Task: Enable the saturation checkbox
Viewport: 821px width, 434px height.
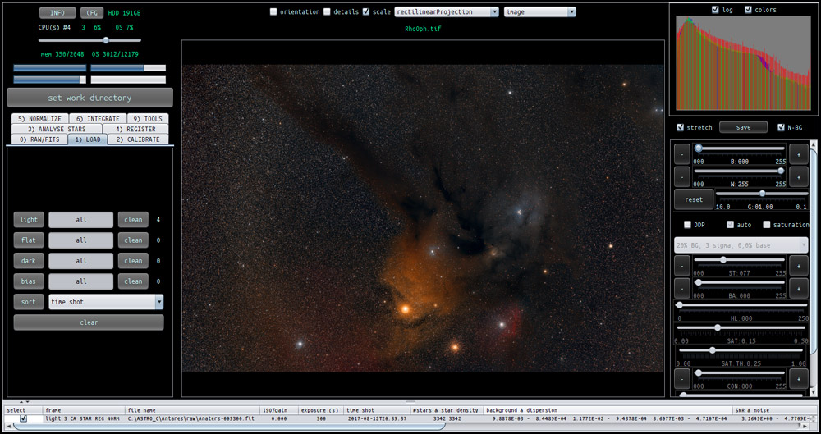Action: coord(767,225)
